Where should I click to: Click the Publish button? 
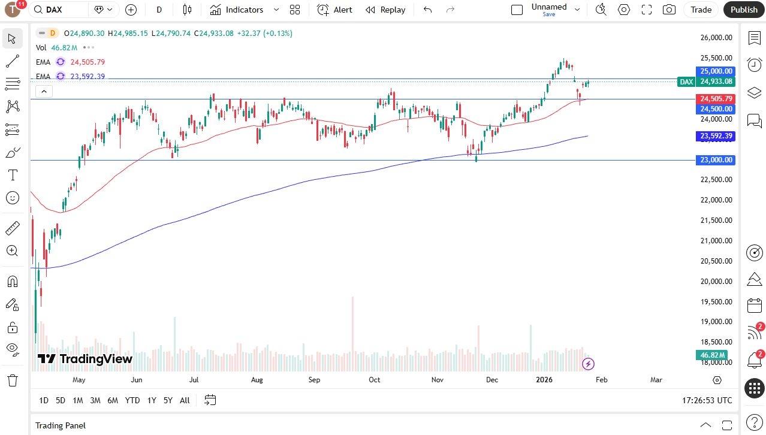[743, 10]
